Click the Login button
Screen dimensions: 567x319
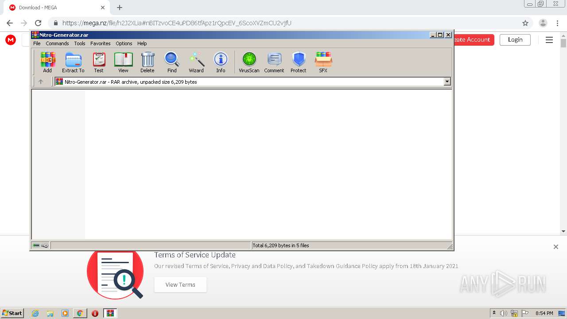[x=515, y=39]
